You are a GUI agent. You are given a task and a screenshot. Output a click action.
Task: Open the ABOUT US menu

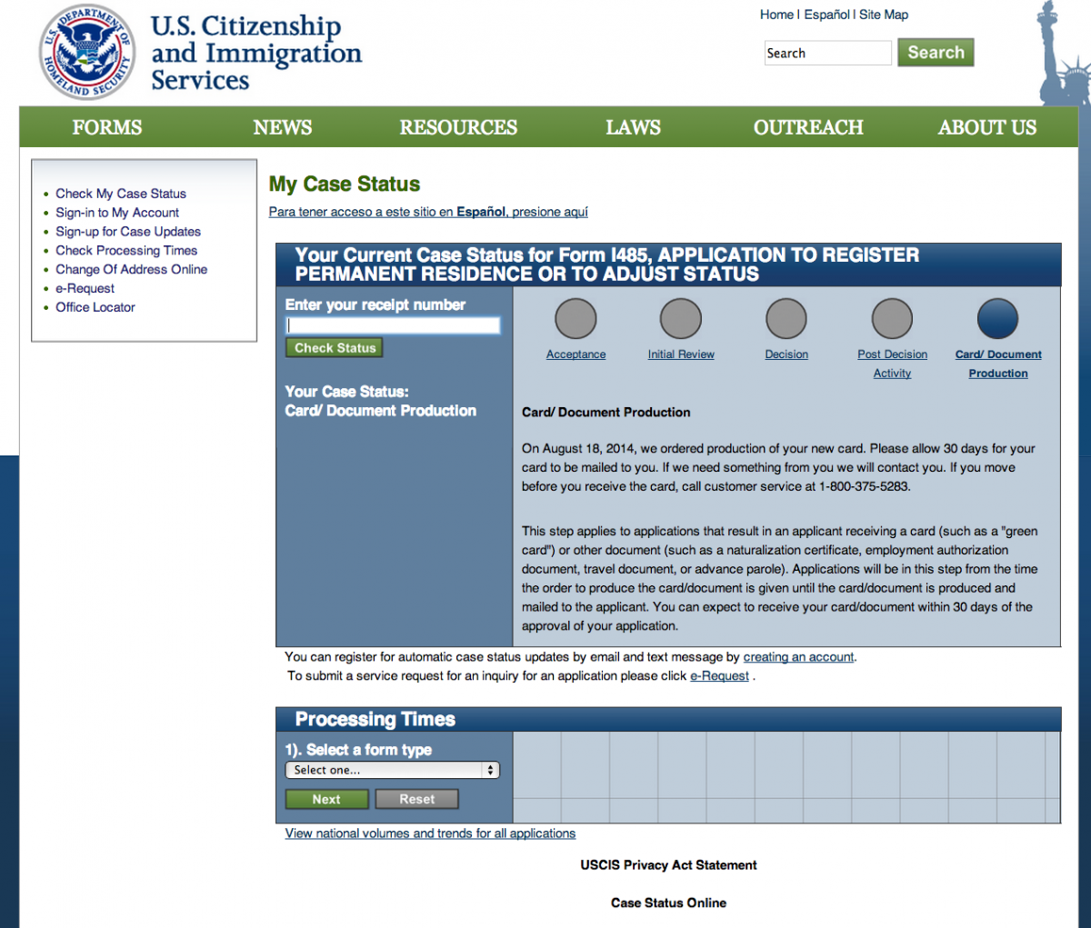987,127
